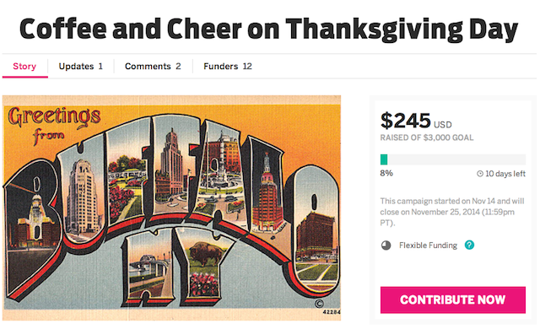The width and height of the screenshot is (540, 329).
Task: Click the Raised of $3,000 Goal text
Action: [x=427, y=138]
